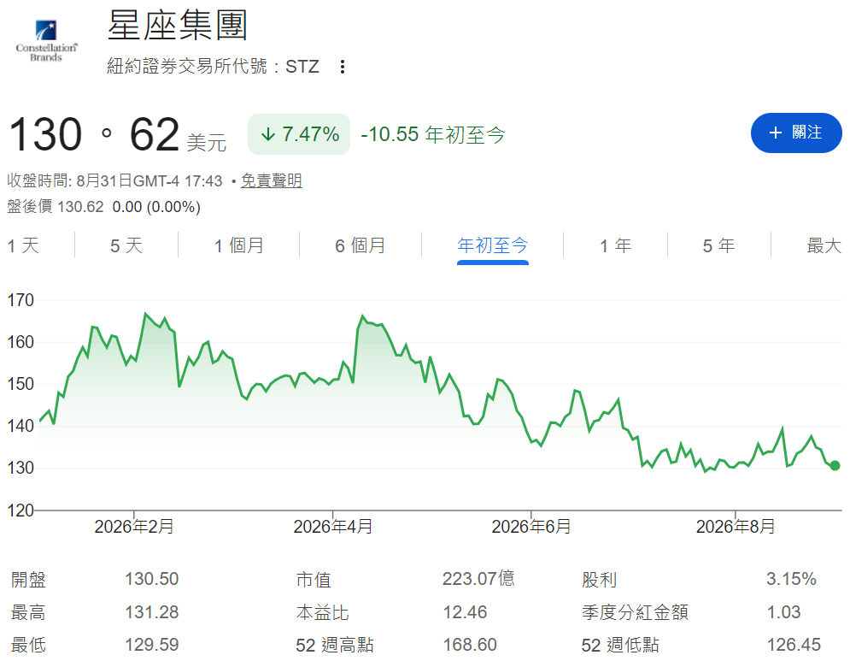Click the 2026年4月 axis label
This screenshot has height=661, width=850.
[x=333, y=527]
